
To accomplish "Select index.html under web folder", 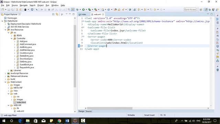I will tap(21, 102).
